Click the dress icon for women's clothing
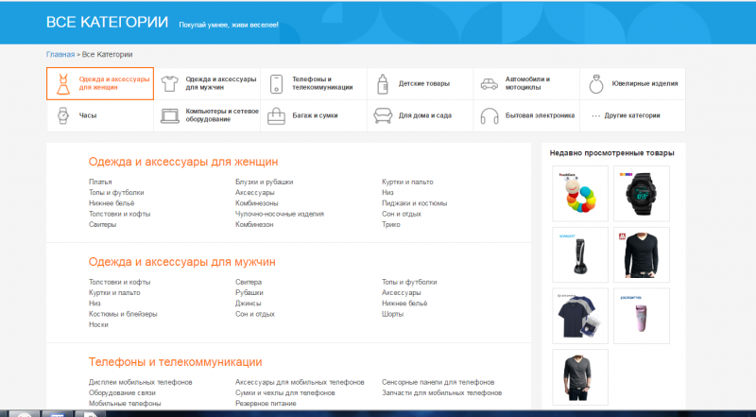 (x=62, y=84)
